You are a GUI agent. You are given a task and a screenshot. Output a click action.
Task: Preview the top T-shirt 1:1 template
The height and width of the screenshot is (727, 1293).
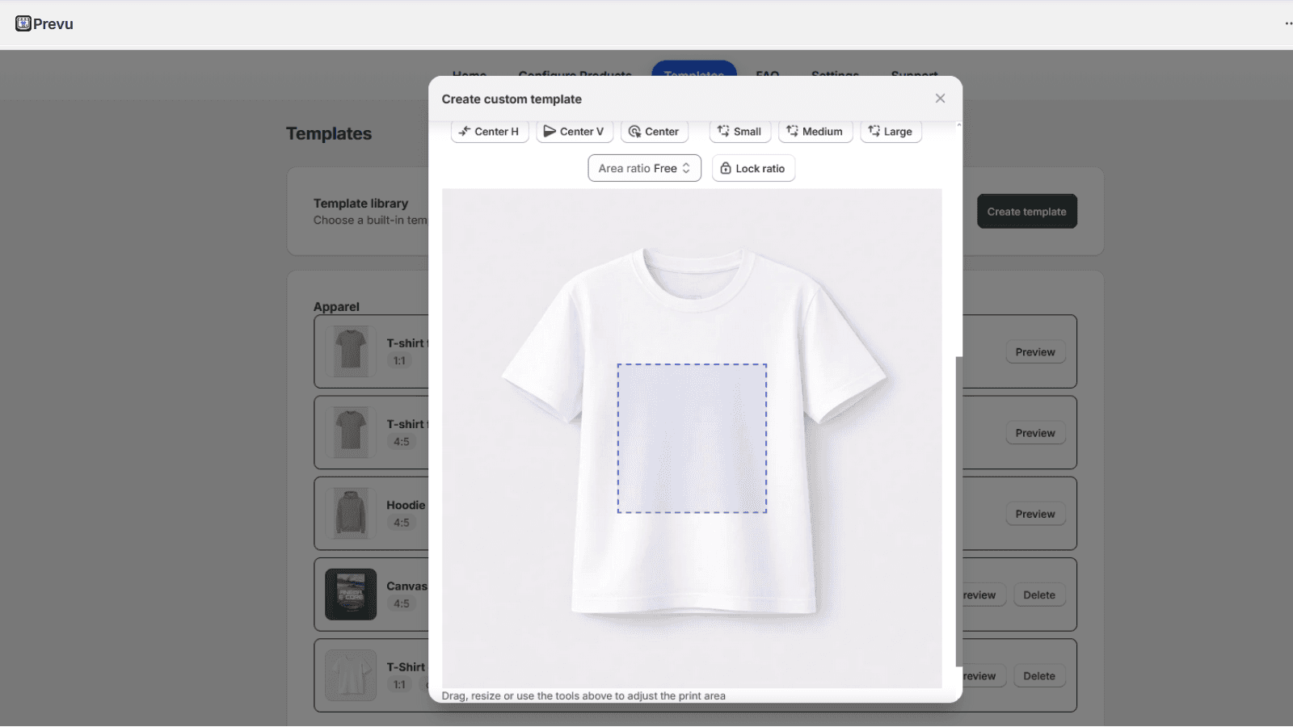click(1035, 351)
